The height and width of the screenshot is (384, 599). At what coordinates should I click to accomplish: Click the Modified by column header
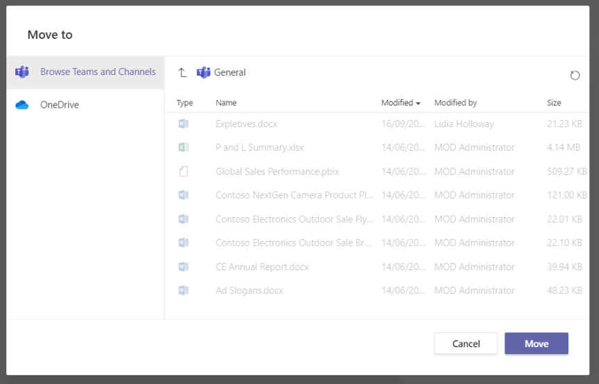pos(455,103)
